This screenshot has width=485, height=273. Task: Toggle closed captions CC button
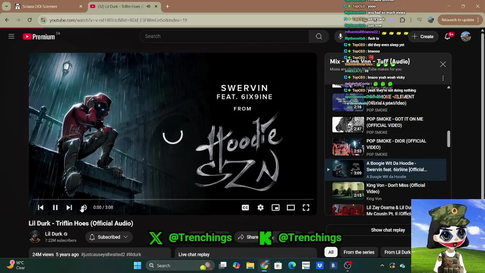click(x=245, y=207)
